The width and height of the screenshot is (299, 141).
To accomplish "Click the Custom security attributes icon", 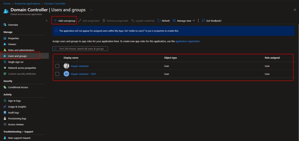I will [x=5, y=74].
